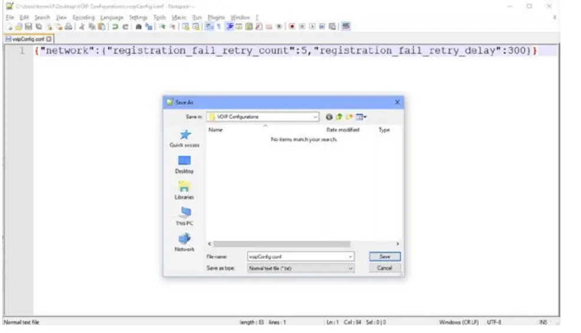Screen dimensions: 581x333
Task: Select Network in Save As sidebar
Action: click(185, 243)
